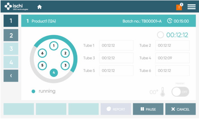Click the large 00:12:12 elapsed timer

pos(177,35)
